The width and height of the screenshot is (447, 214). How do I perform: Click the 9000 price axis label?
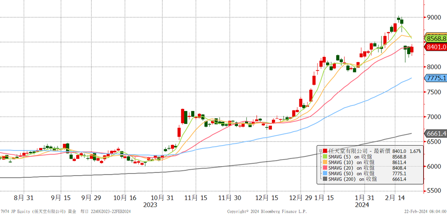point(435,17)
